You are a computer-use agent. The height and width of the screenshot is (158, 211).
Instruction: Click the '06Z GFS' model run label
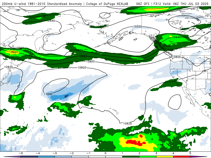tap(143, 4)
